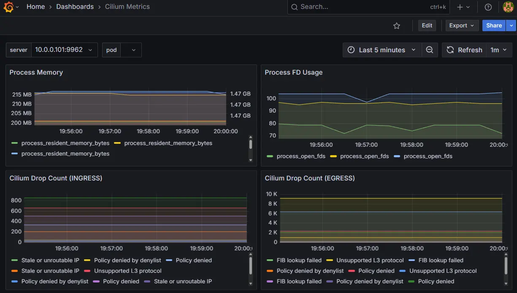Open the Last 5 minutes time picker
This screenshot has width=517, height=293.
[x=382, y=50]
